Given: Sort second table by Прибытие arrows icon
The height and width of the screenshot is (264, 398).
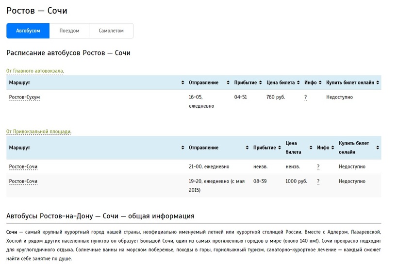Looking at the screenshot, I should tap(280, 148).
